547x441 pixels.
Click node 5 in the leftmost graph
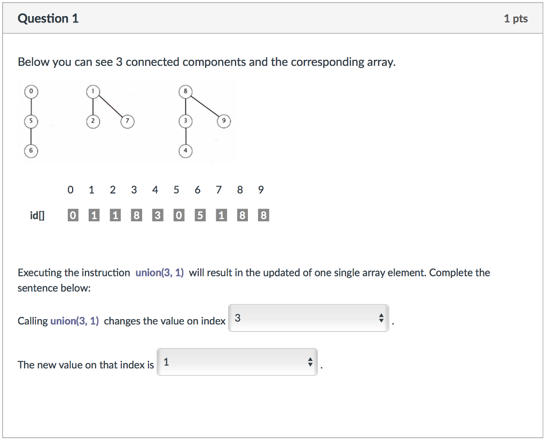[31, 121]
